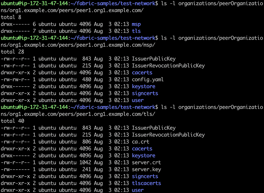The image size is (264, 193).
Task: Click IssuerRevocationPublicKey directly above ca.crt
Action: (x=168, y=135)
